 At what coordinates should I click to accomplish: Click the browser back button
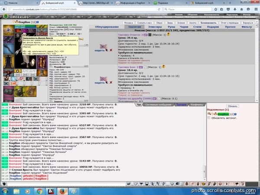(4, 9)
